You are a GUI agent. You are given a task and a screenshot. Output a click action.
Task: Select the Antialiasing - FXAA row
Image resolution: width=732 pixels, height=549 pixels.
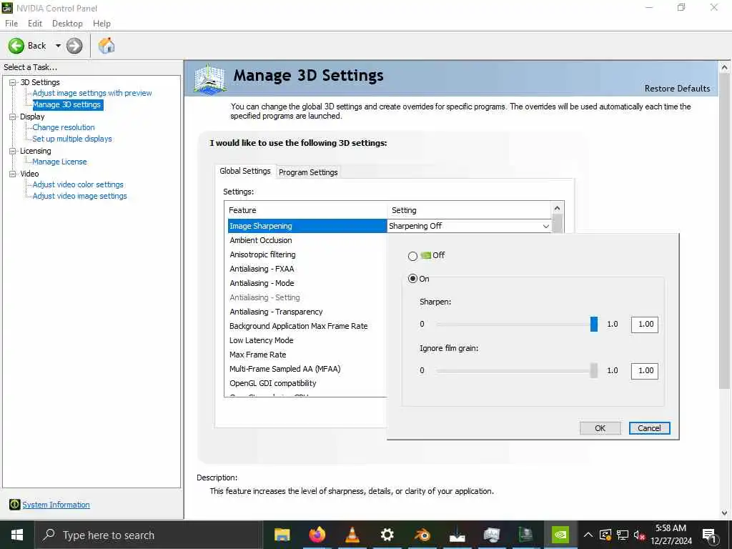coord(307,269)
